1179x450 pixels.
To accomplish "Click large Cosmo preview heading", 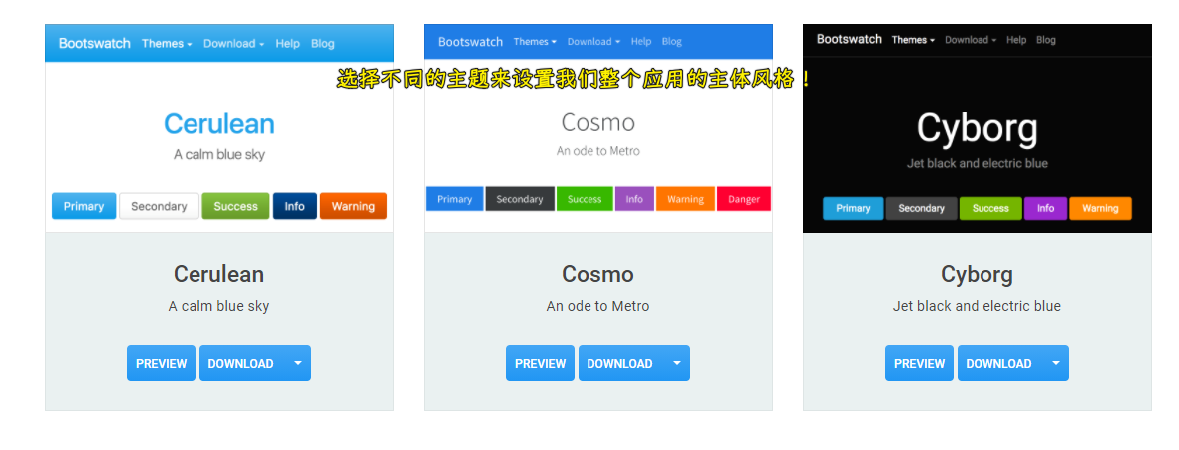I will click(598, 122).
